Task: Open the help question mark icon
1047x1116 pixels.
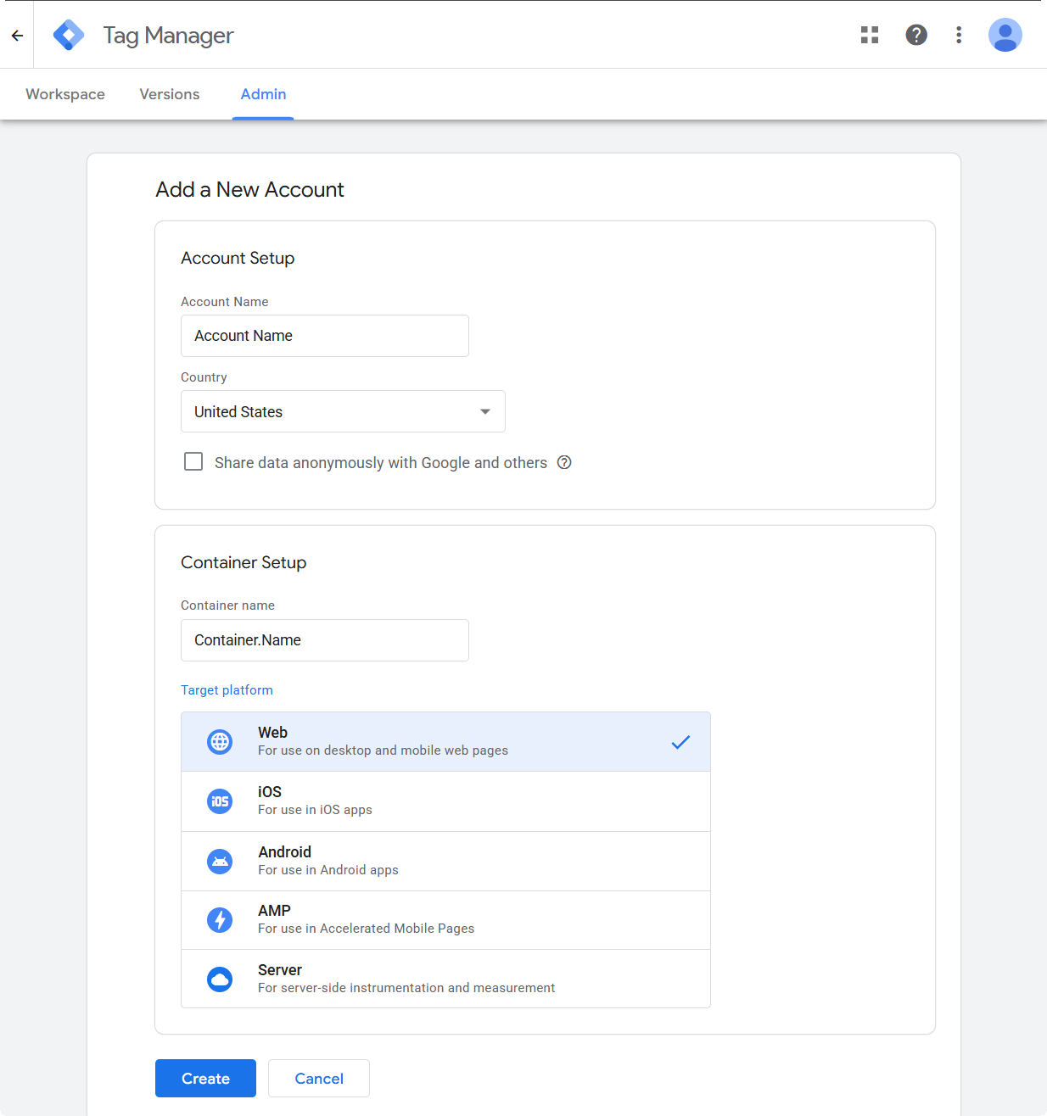Action: 916,35
